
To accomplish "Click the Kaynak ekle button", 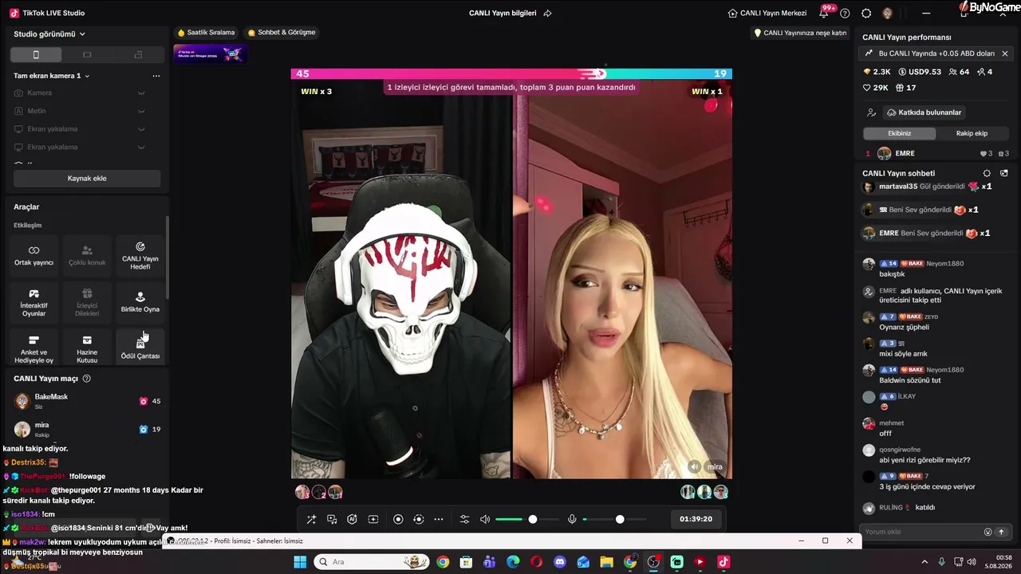I will [87, 179].
